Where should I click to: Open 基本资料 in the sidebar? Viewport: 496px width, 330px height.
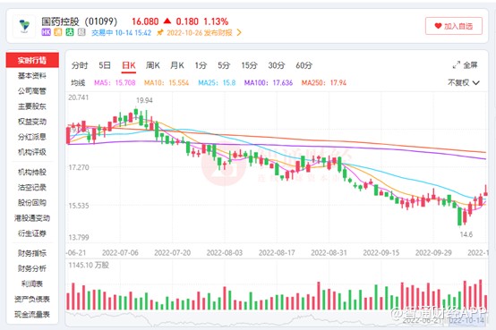[x=32, y=76]
